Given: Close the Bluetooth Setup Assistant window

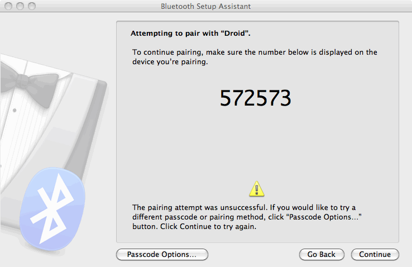Looking at the screenshot, I should 9,6.
